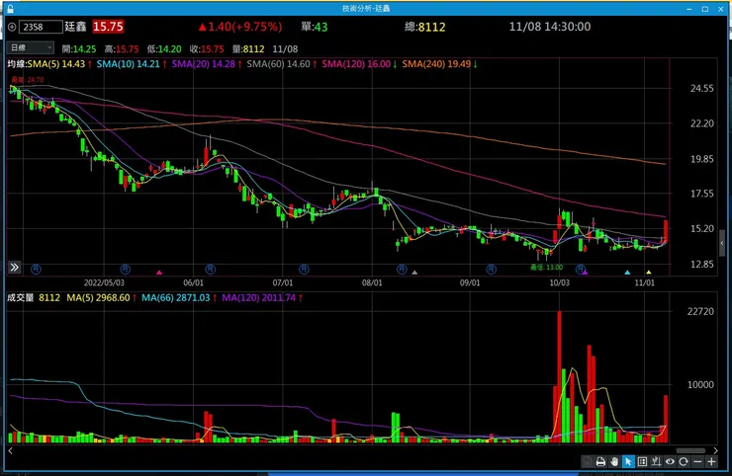The width and height of the screenshot is (732, 476).
Task: Click the SMA(60) 14.60 indicator label
Action: 278,64
